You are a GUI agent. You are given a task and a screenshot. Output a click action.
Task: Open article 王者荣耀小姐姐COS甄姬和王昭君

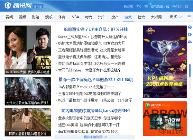[x=90, y=94]
